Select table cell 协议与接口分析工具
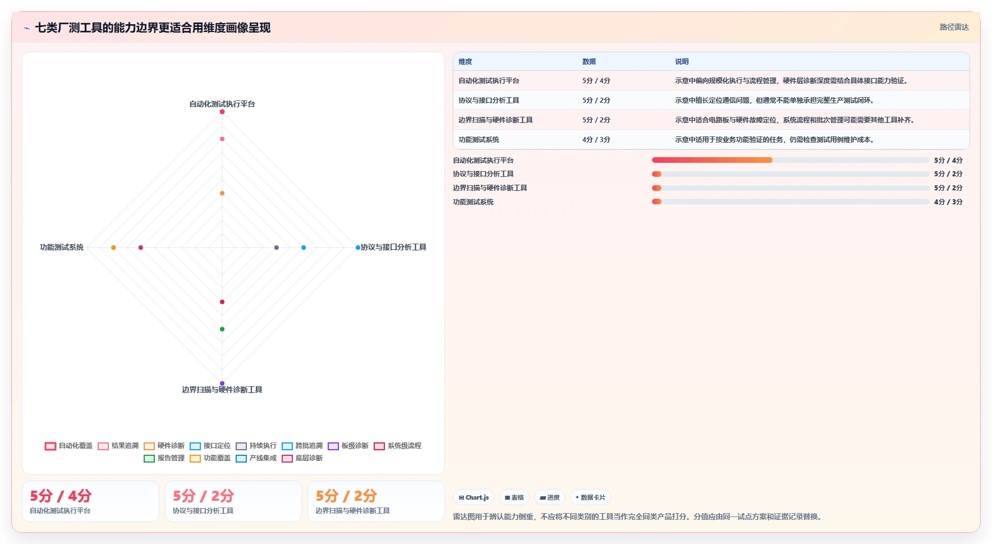The width and height of the screenshot is (992, 544). point(489,100)
